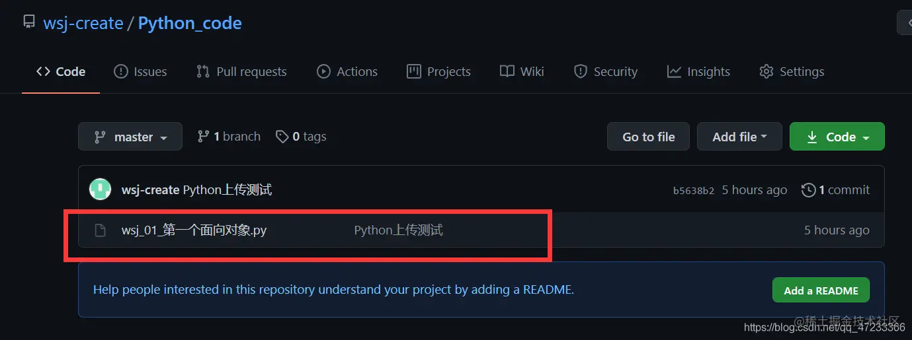Open the wsj-create user avatar
This screenshot has width=912, height=340.
coord(101,190)
